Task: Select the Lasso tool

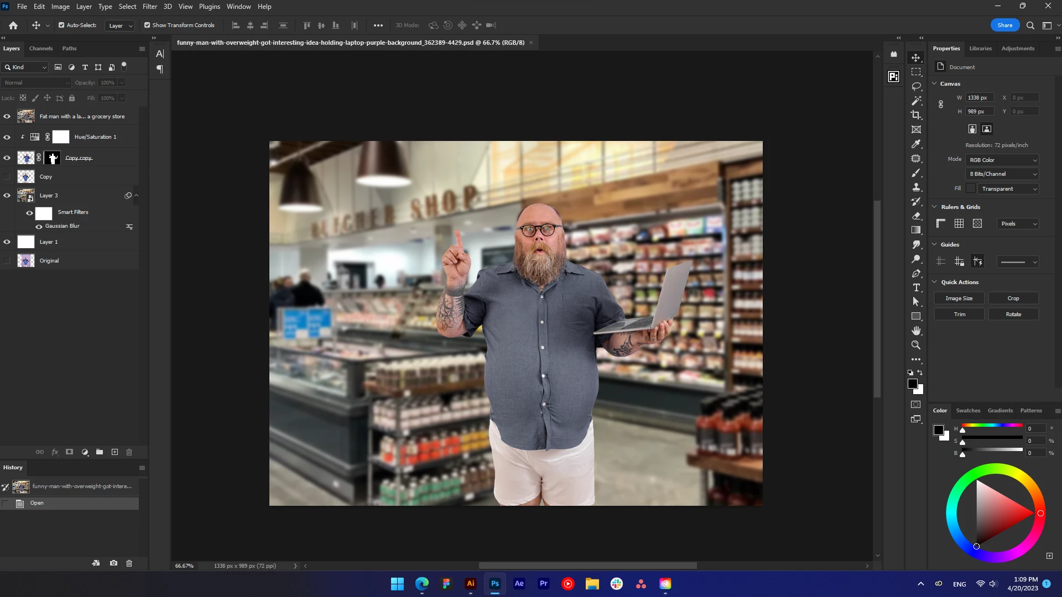Action: click(x=916, y=86)
